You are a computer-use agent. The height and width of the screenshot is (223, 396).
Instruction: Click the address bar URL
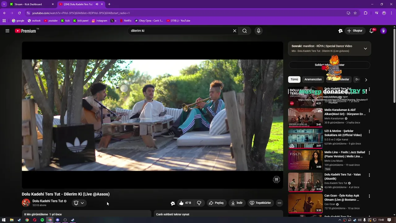pyautogui.click(x=81, y=13)
